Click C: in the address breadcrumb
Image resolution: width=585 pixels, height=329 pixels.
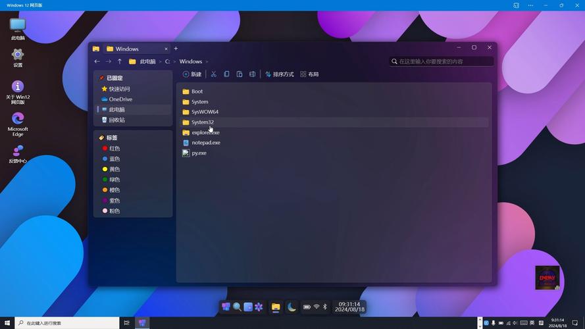[168, 62]
